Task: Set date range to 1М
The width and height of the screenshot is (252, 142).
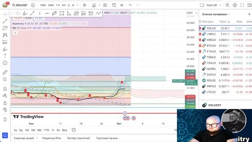Action: point(27,130)
